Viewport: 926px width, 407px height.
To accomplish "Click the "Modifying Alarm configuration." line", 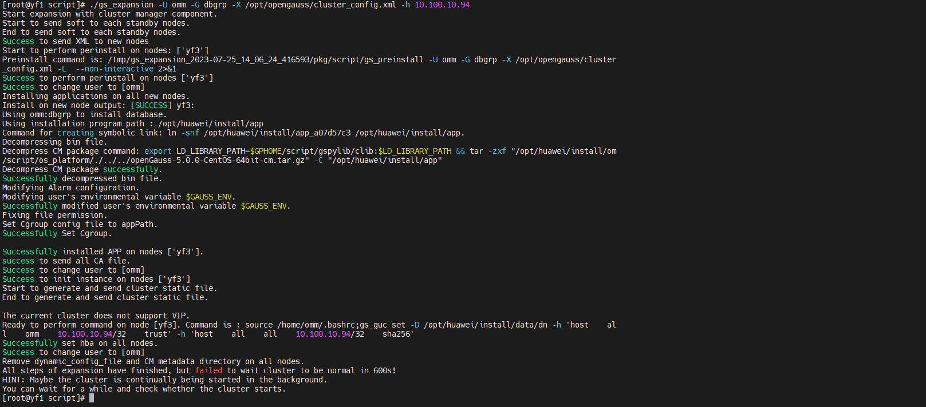I will [x=70, y=187].
